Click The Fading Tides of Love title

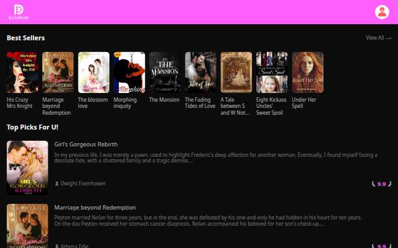click(200, 103)
